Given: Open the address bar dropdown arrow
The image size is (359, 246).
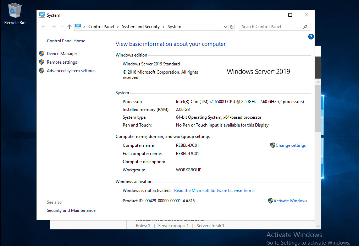Looking at the screenshot, I should [x=225, y=27].
